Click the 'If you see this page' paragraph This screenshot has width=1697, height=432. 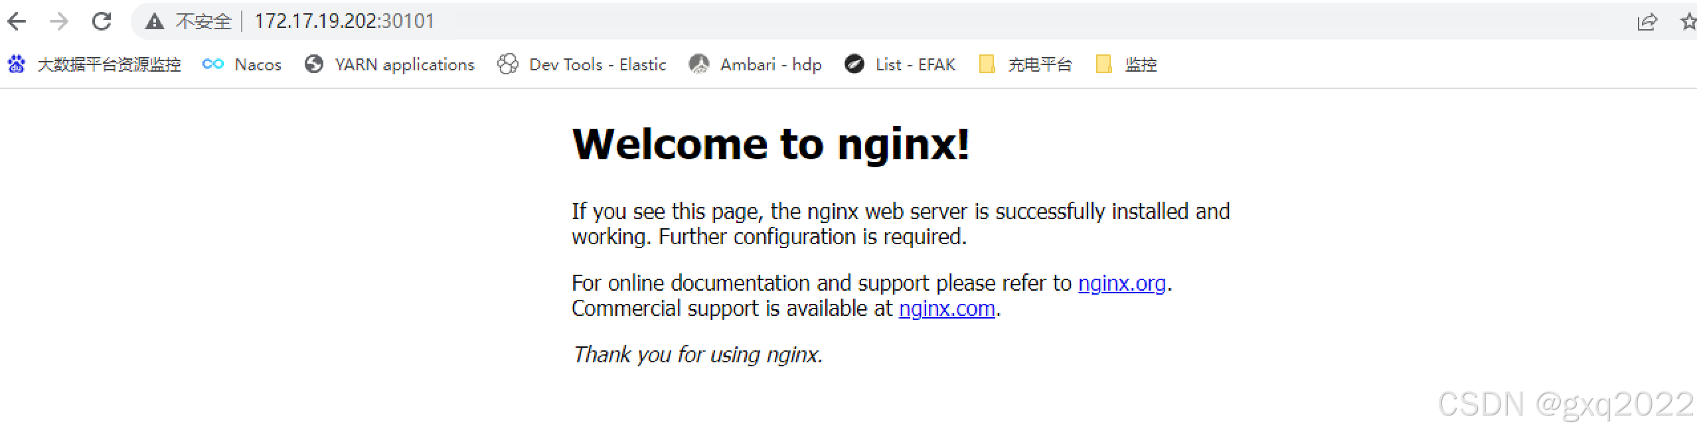tap(901, 224)
